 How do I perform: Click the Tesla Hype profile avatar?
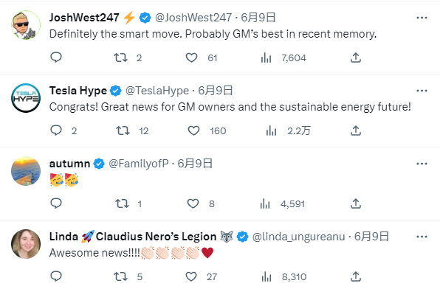click(x=26, y=98)
